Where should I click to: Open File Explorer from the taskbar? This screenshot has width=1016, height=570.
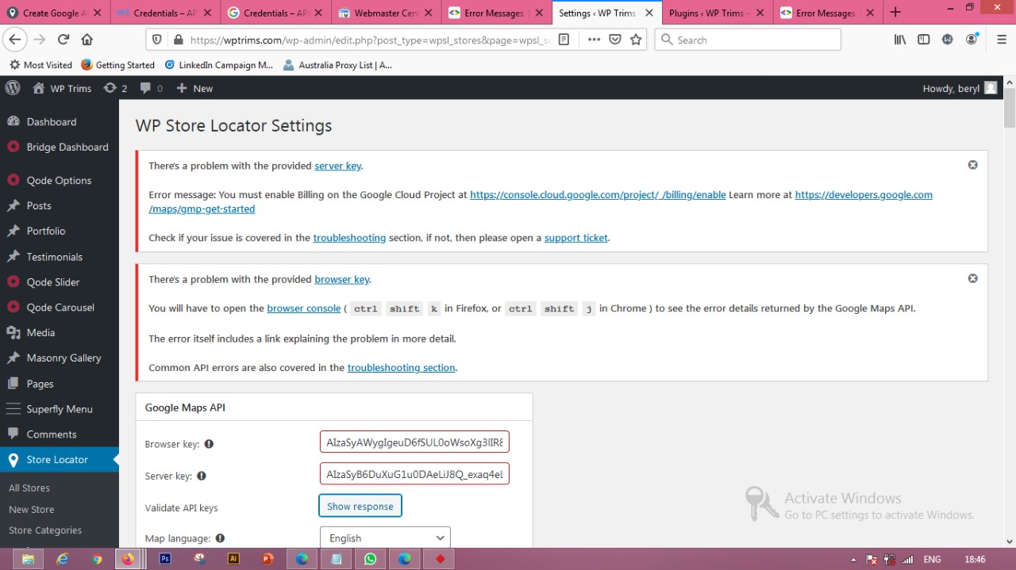click(28, 559)
